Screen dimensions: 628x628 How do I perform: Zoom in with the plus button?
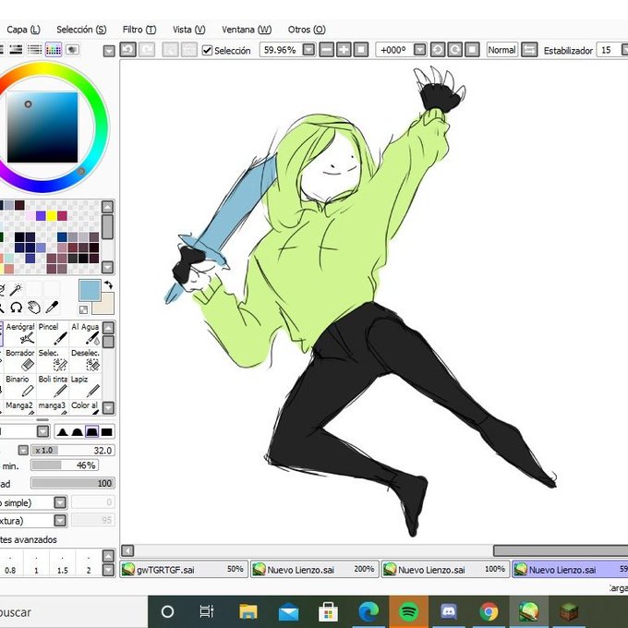coord(344,50)
